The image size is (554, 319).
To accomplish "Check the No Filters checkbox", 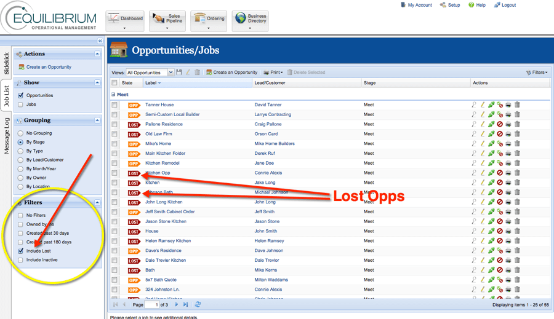I will (x=20, y=215).
